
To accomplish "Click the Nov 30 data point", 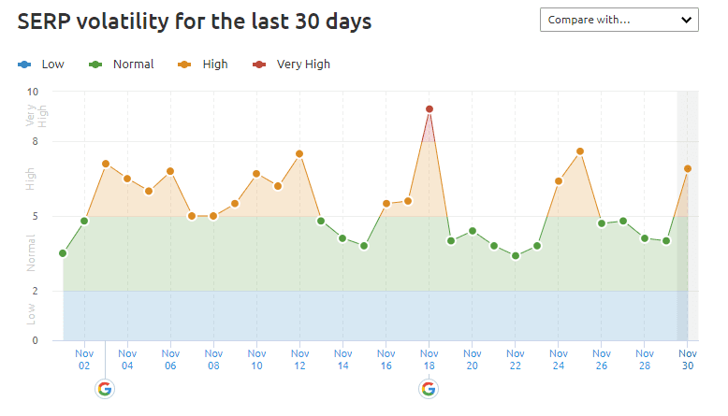I will (688, 169).
